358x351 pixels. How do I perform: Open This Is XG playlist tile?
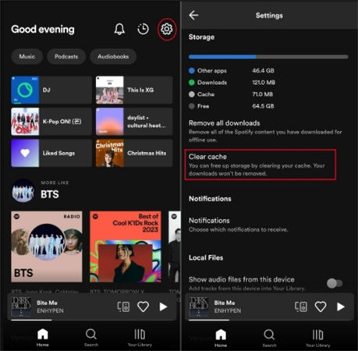tap(134, 90)
